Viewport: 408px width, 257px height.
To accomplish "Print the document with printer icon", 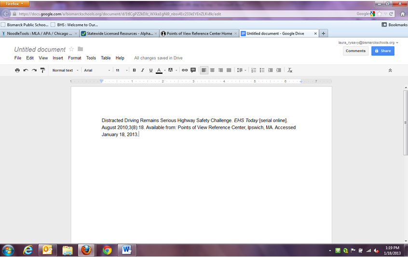I will (x=17, y=70).
